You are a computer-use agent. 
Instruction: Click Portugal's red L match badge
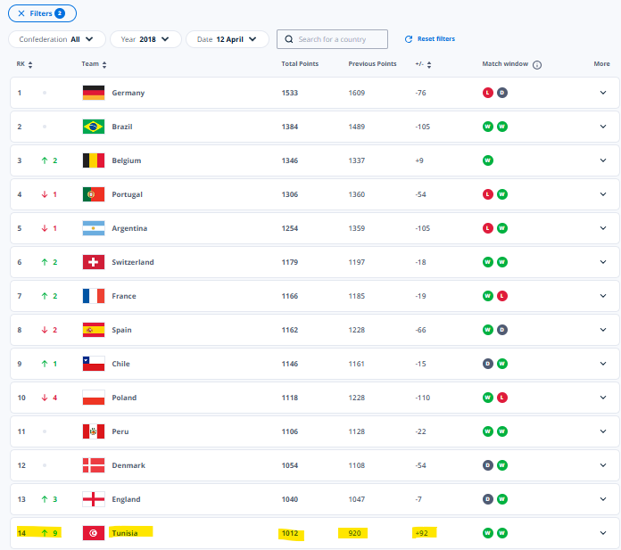point(487,194)
